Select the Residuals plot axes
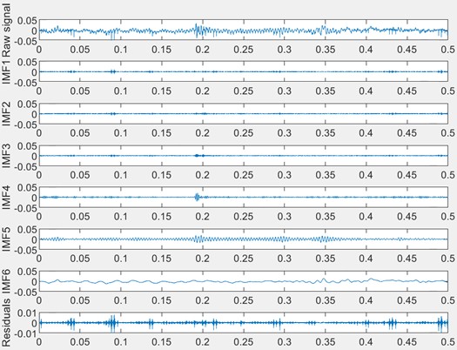Viewport: 457px width, 350px height. [x=244, y=323]
